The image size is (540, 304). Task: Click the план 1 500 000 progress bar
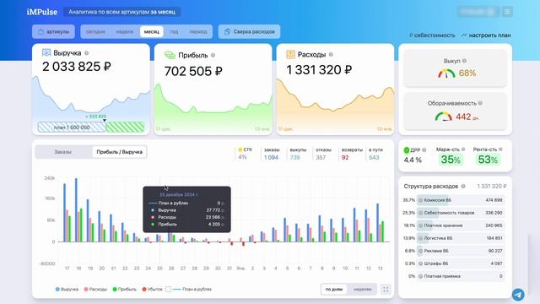(x=72, y=128)
